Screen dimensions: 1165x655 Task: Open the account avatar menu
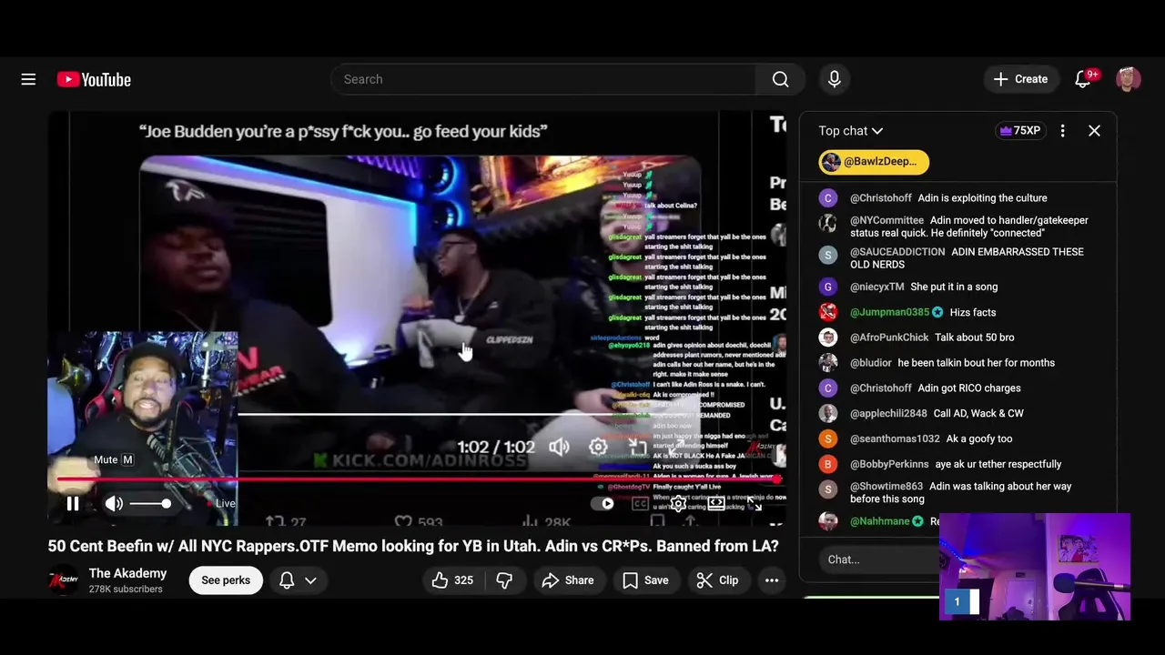pos(1129,79)
